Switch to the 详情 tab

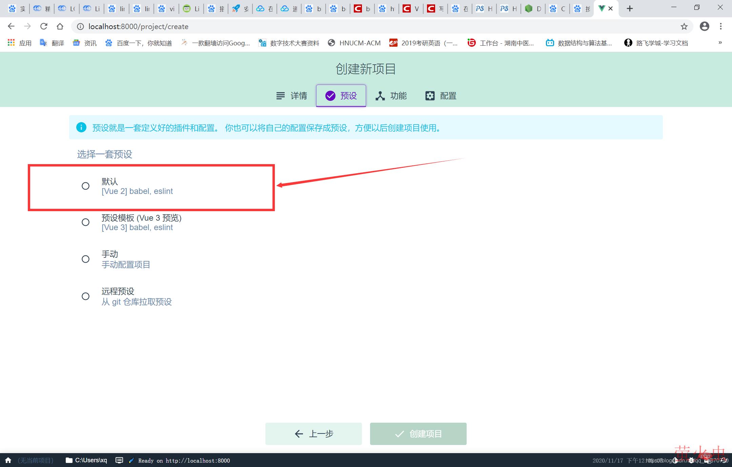coord(291,96)
